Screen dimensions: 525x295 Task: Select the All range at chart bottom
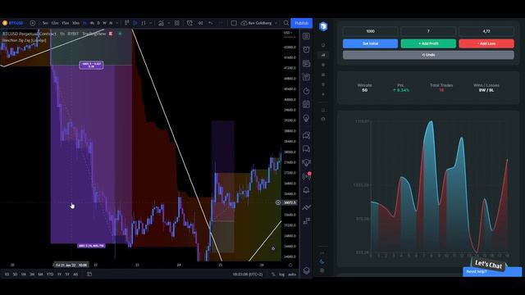pyautogui.click(x=75, y=275)
